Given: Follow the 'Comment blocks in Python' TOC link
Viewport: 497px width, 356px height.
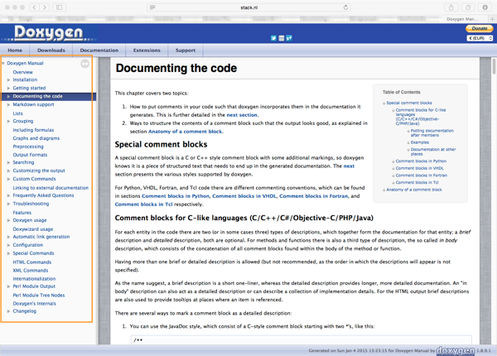Looking at the screenshot, I should click(x=421, y=161).
